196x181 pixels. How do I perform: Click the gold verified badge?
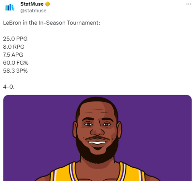(x=48, y=4)
